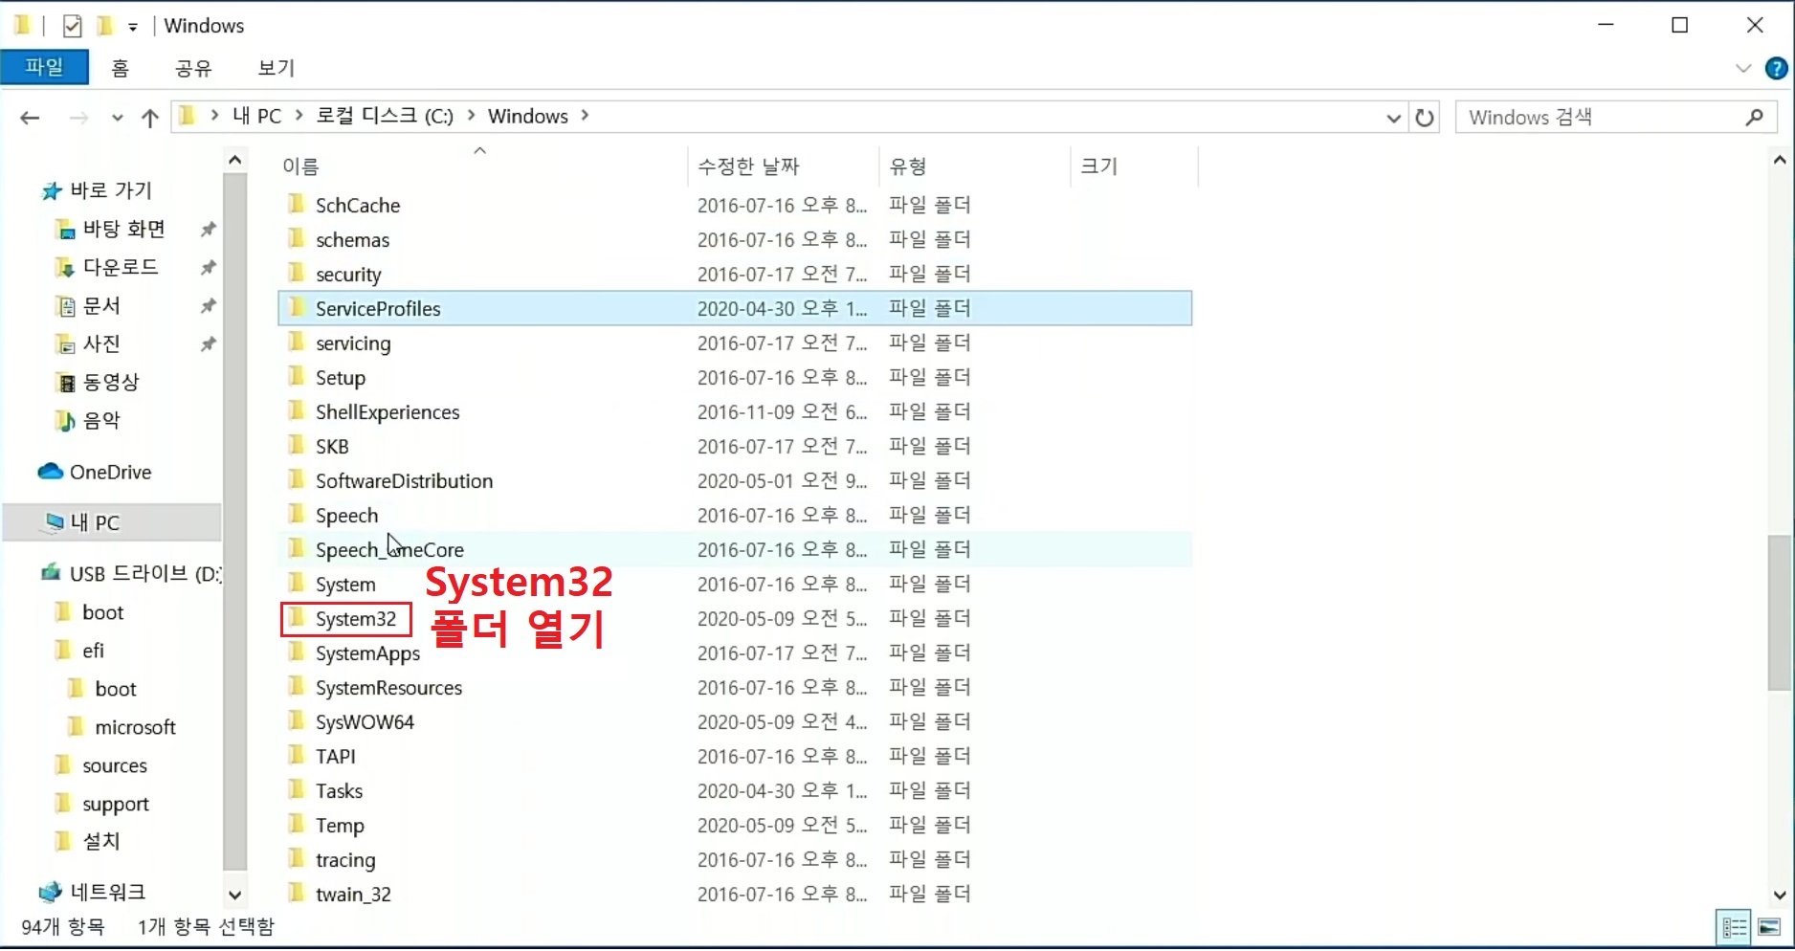Viewport: 1795px width, 951px height.
Task: Click the file list scroll down arrow
Action: [1779, 896]
